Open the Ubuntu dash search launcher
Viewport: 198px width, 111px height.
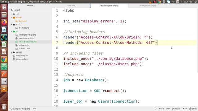[4, 7]
